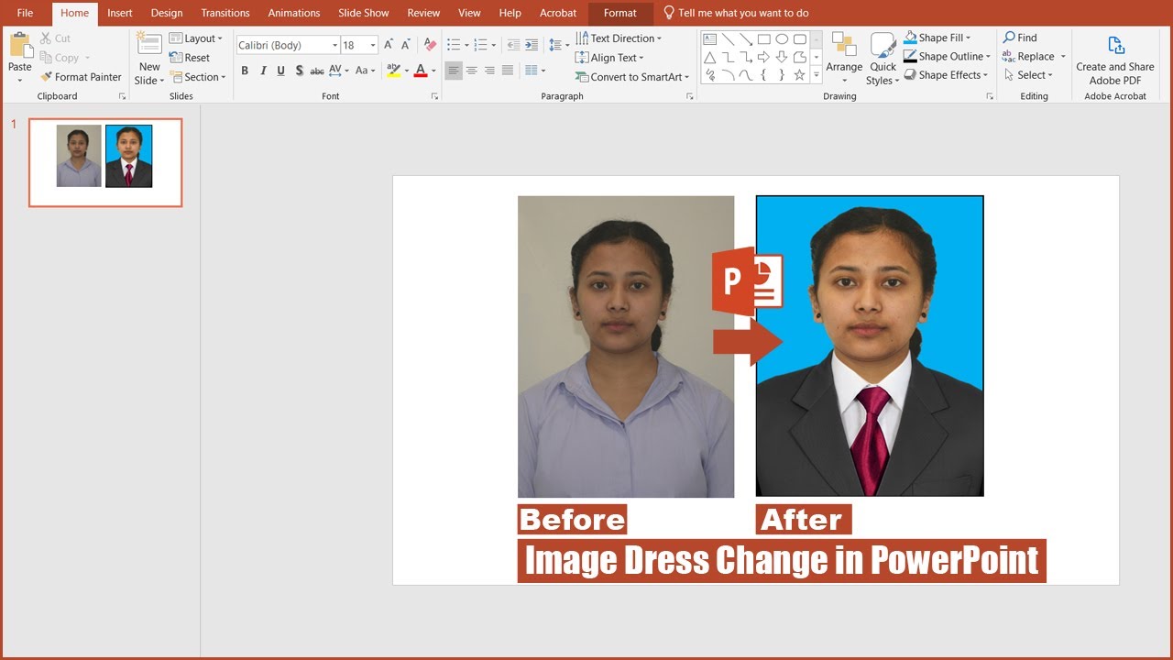
Task: Switch to the Design tab
Action: pos(167,13)
